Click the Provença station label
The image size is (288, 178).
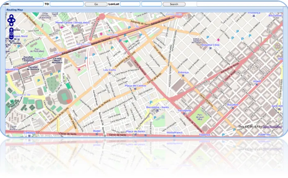click(254, 13)
